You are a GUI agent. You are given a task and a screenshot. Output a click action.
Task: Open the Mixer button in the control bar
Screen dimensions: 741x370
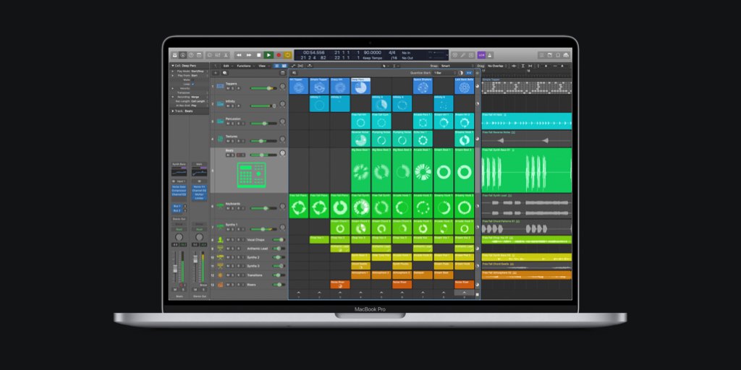(x=219, y=55)
